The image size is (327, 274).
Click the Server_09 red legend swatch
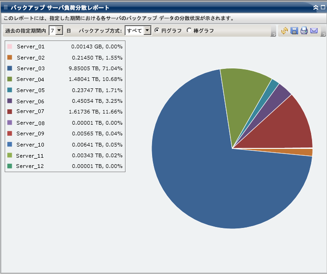(10, 134)
